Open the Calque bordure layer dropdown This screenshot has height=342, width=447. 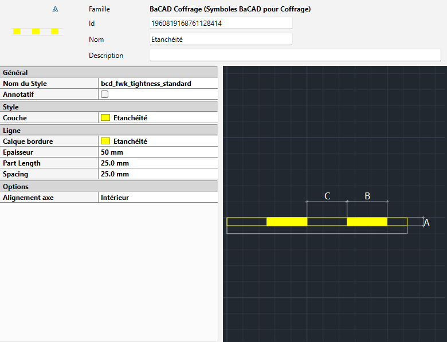click(x=158, y=141)
